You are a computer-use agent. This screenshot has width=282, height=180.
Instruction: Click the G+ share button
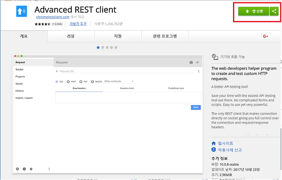click(266, 36)
